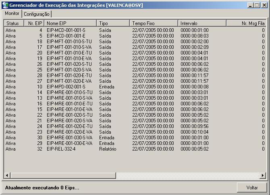Image resolution: width=270 pixels, height=195 pixels.
Task: Select the Monitor tab
Action: [x=12, y=13]
